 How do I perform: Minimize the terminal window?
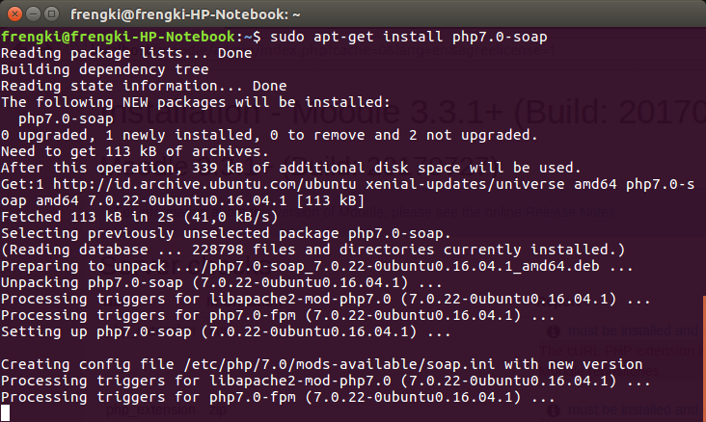pyautogui.click(x=32, y=13)
